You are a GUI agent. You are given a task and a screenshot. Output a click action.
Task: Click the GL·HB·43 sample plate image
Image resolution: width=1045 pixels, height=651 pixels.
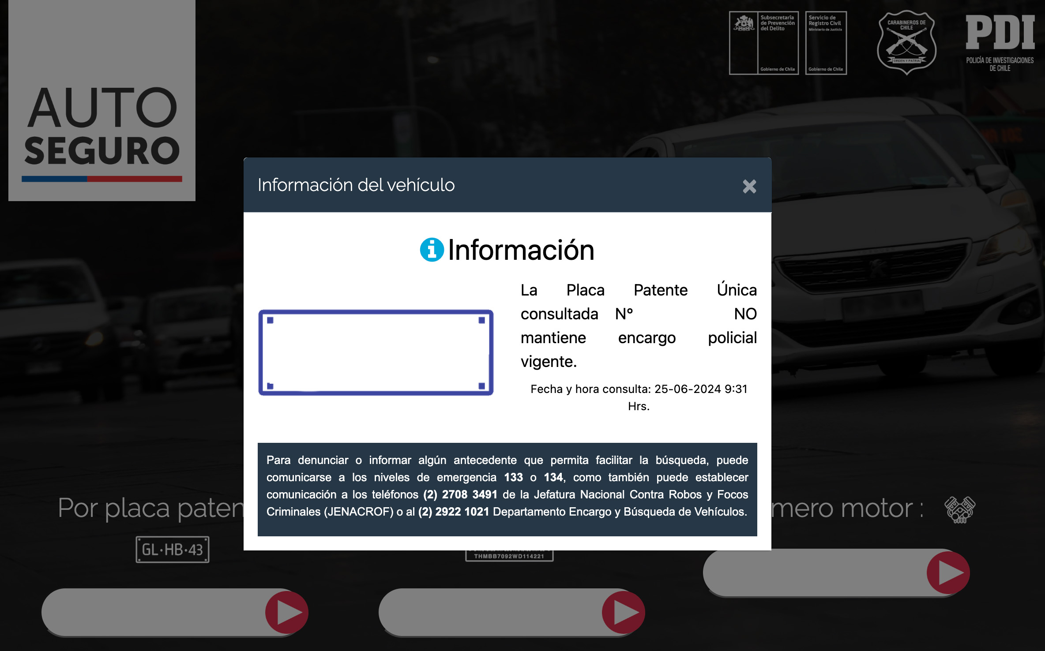click(173, 550)
